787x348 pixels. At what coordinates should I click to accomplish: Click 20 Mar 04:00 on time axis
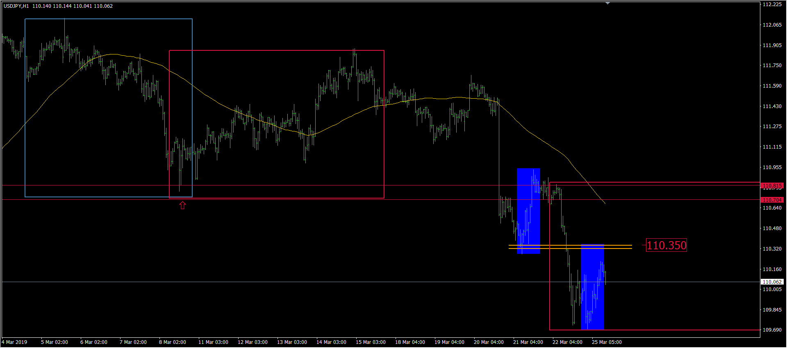(x=489, y=342)
